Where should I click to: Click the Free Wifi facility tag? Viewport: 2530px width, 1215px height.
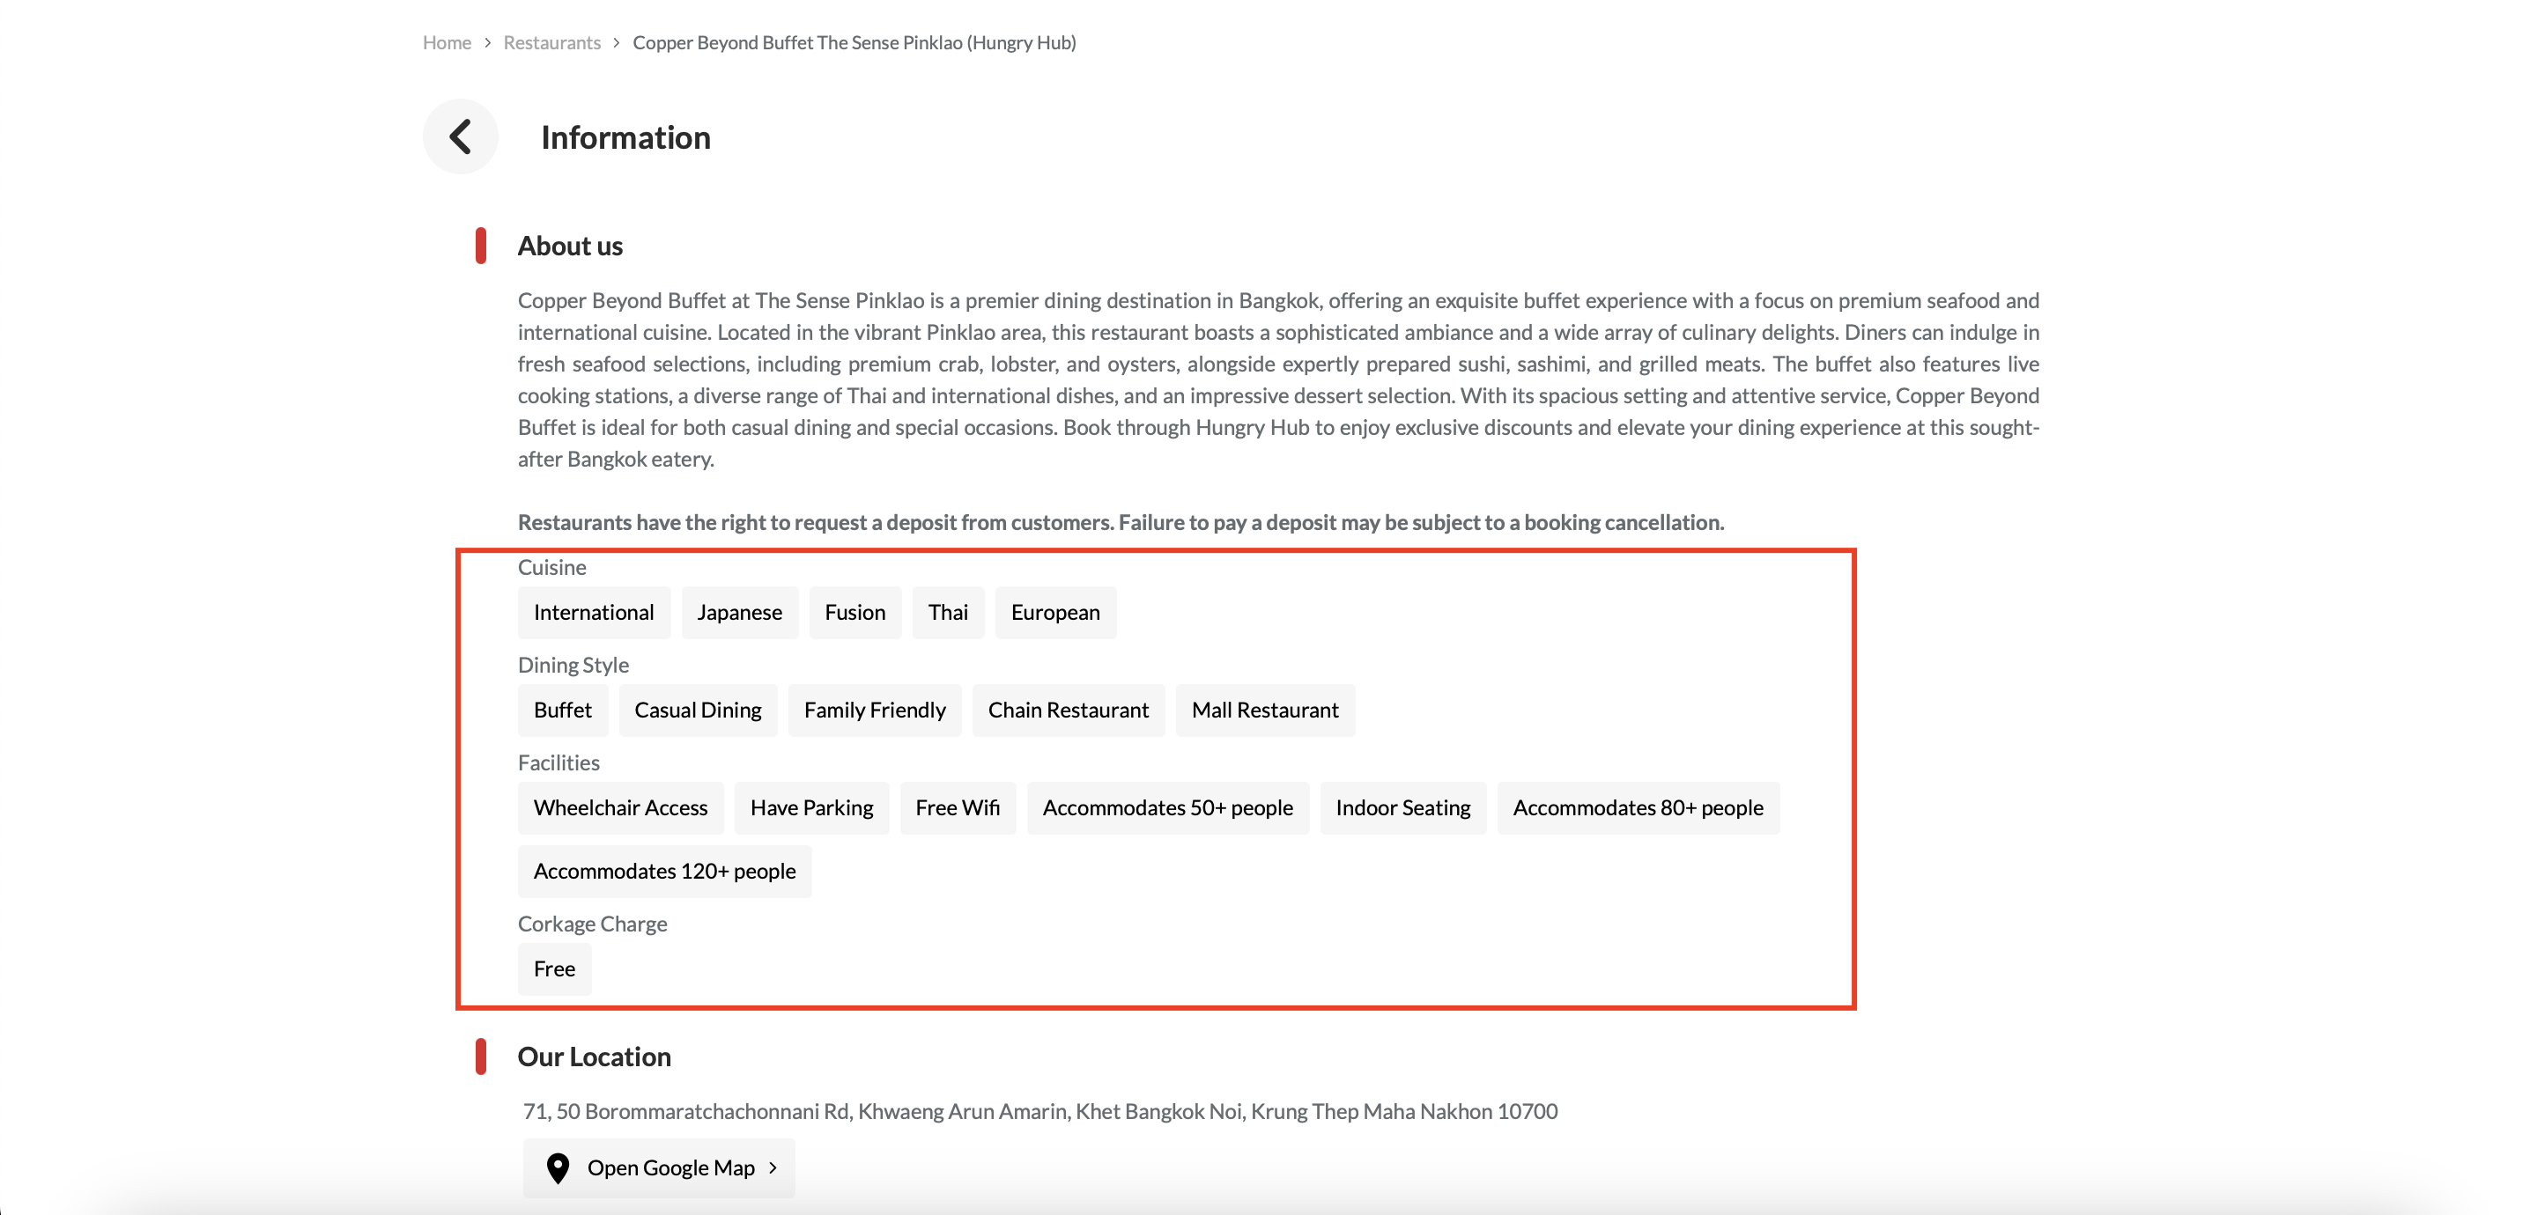pyautogui.click(x=957, y=807)
